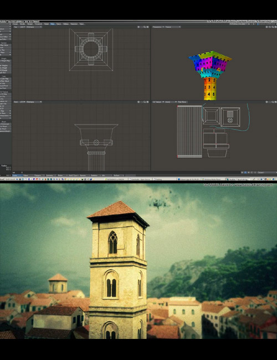Viewport: 277px width, 360px height.
Task: Click pan icon in UV Texture viewport
Action: (266, 102)
